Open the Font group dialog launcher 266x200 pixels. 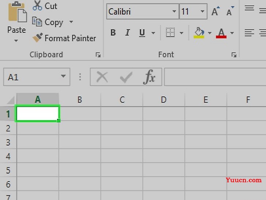click(x=234, y=55)
